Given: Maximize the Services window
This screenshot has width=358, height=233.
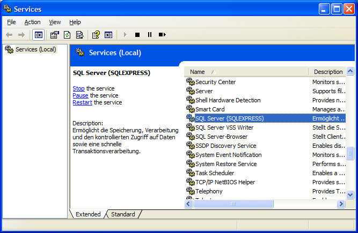Looking at the screenshot, I should [337, 9].
